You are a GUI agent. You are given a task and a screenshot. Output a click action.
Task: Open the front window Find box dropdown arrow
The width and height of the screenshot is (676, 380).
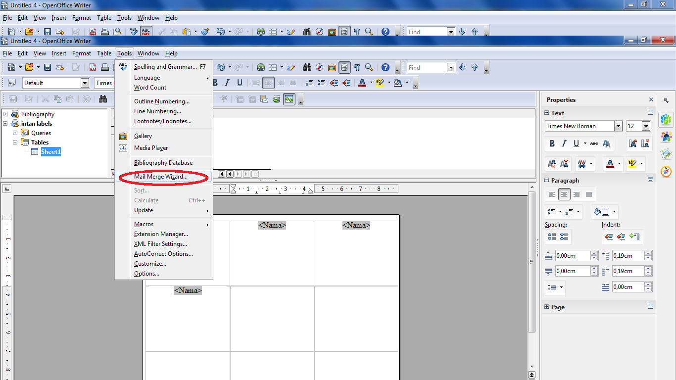click(x=451, y=68)
